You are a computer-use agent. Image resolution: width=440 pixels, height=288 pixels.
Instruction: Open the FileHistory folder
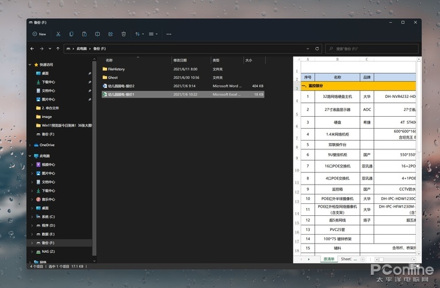tap(117, 68)
